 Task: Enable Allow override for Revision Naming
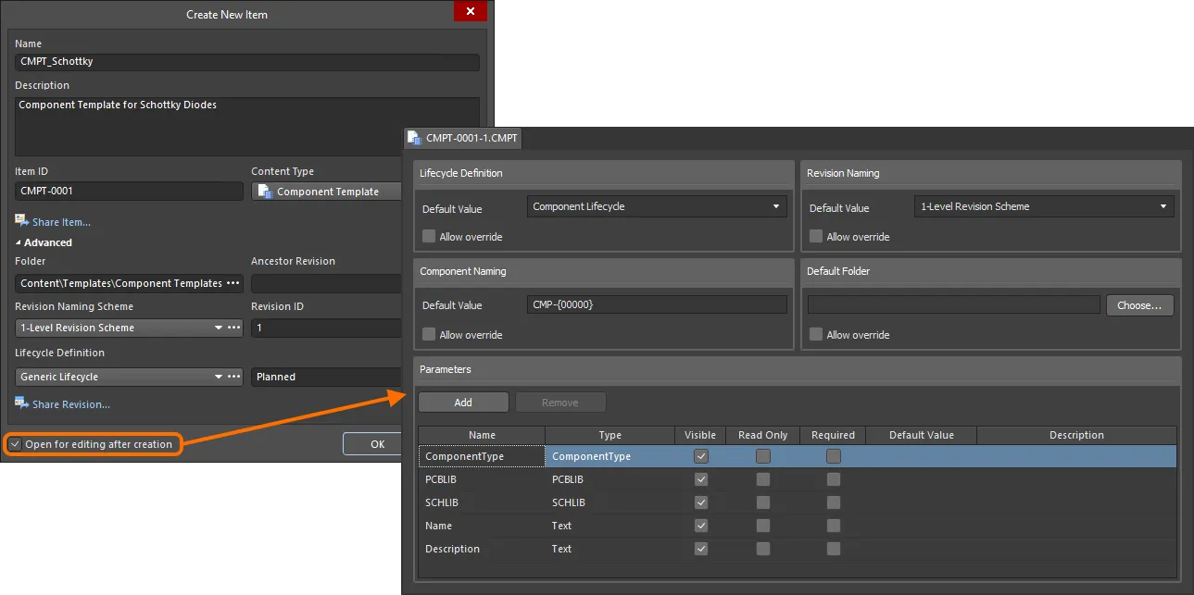(x=815, y=236)
